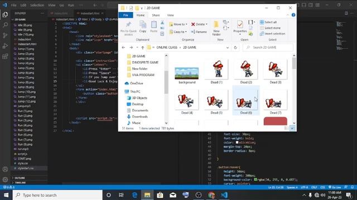
Task: Click the Paste icon in the Clipboard group
Action: 154,24
